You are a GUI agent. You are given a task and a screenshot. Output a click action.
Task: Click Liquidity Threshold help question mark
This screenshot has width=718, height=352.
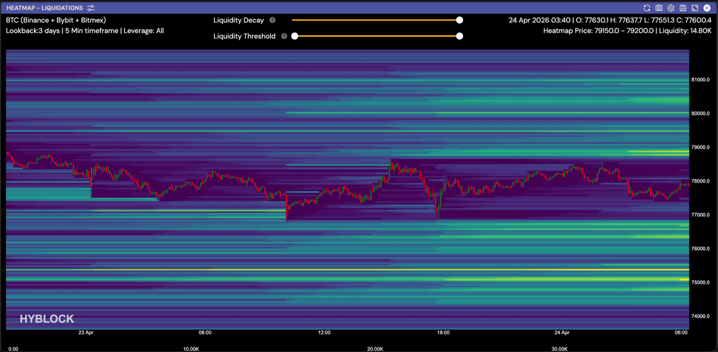pos(284,36)
